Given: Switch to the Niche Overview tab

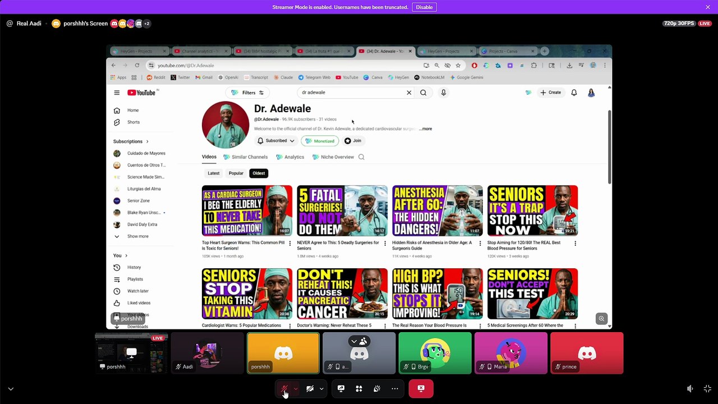Looking at the screenshot, I should tap(333, 157).
